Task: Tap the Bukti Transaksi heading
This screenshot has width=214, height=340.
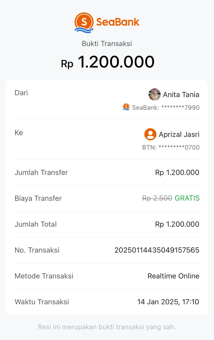Action: 107,44
